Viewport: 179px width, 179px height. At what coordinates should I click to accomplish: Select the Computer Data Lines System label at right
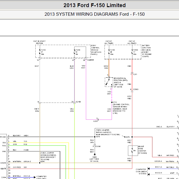[x=141, y=172]
